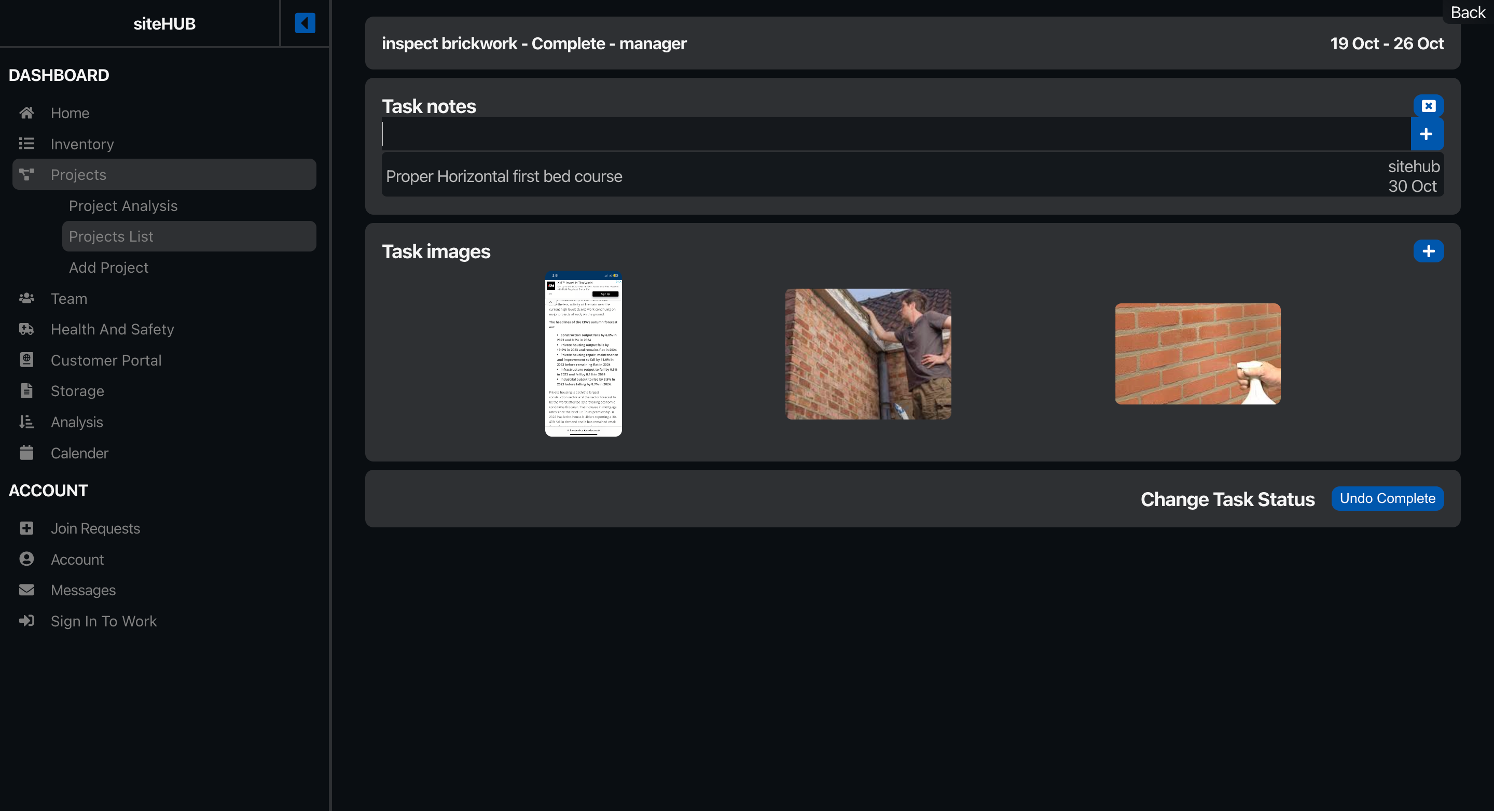Access Health And Safety section
The height and width of the screenshot is (811, 1494).
113,329
